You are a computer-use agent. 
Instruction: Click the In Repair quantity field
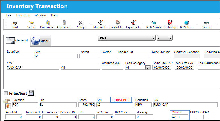coord(105,117)
